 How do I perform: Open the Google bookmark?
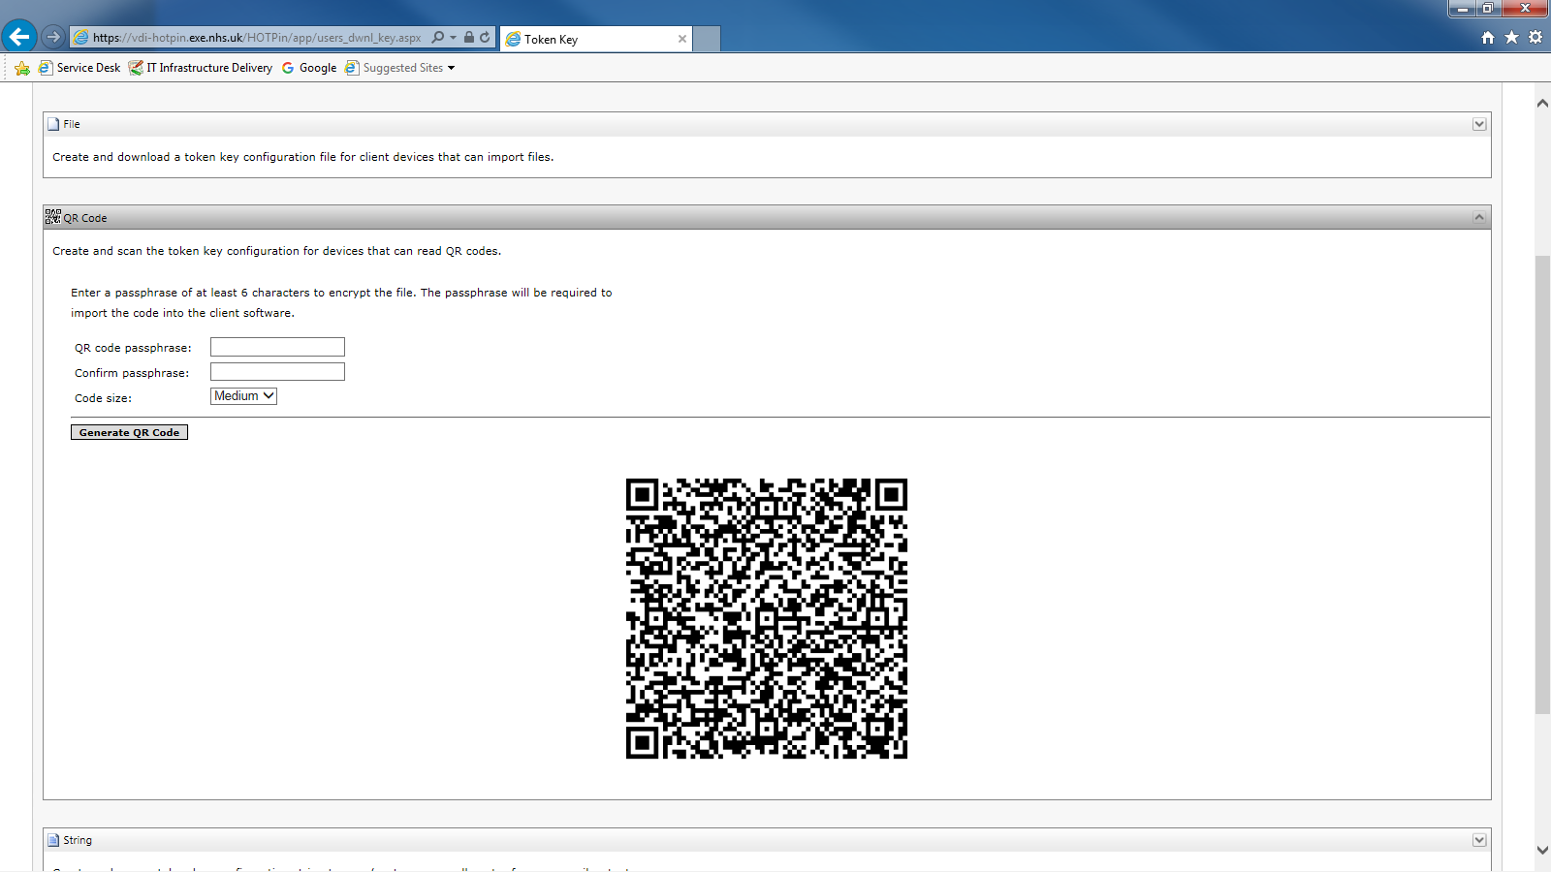[309, 68]
